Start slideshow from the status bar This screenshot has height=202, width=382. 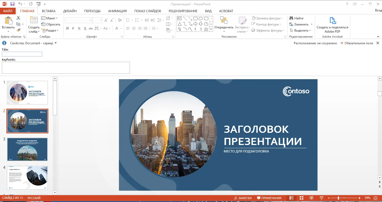[321, 198]
